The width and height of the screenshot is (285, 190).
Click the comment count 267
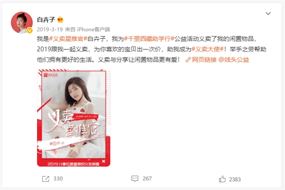tap(147, 179)
